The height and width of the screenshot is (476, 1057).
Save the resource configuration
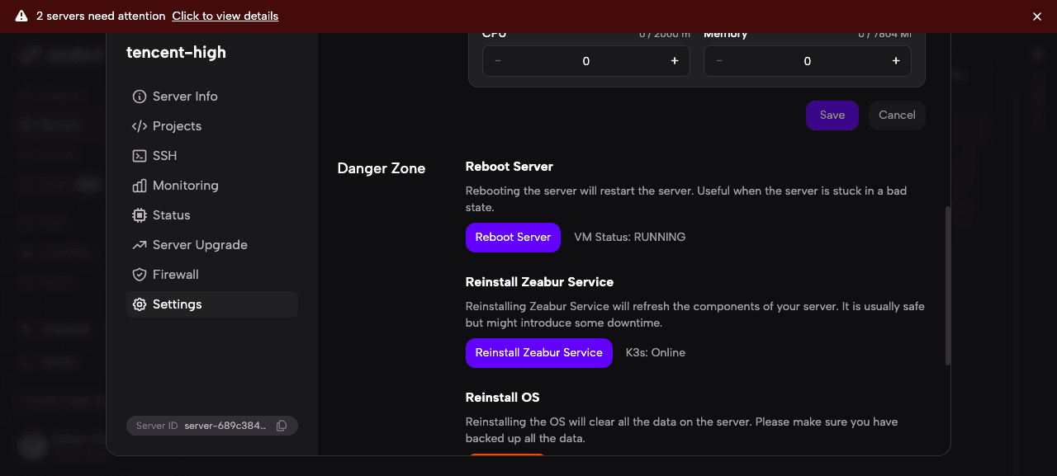coord(832,115)
